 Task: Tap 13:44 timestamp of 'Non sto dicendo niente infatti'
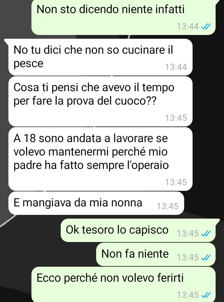(x=188, y=26)
